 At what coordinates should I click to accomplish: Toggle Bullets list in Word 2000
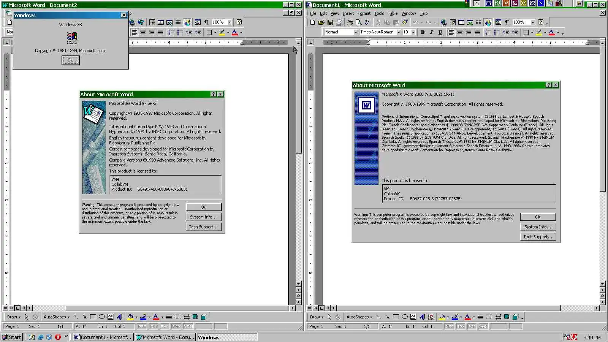point(497,32)
